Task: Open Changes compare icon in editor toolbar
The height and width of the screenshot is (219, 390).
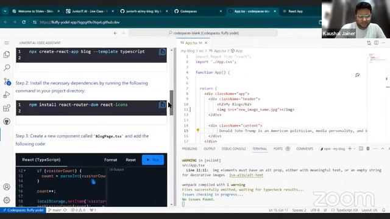Action: point(369,43)
